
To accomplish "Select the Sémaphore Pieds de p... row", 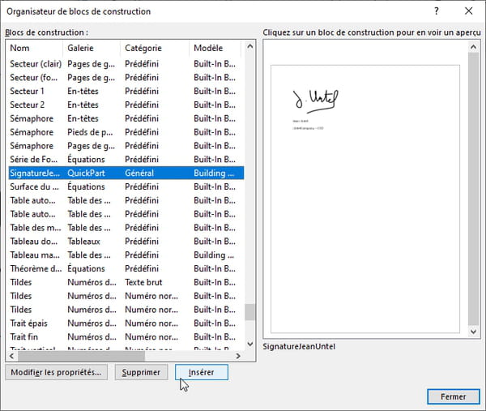I will click(126, 132).
